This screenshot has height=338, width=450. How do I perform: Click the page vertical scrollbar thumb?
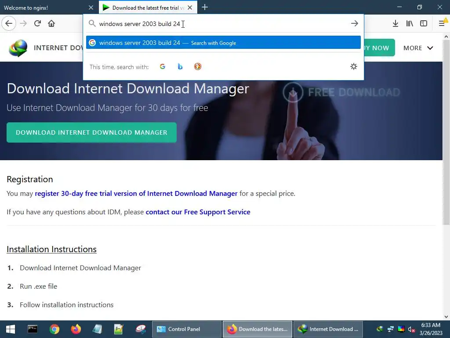[446, 132]
